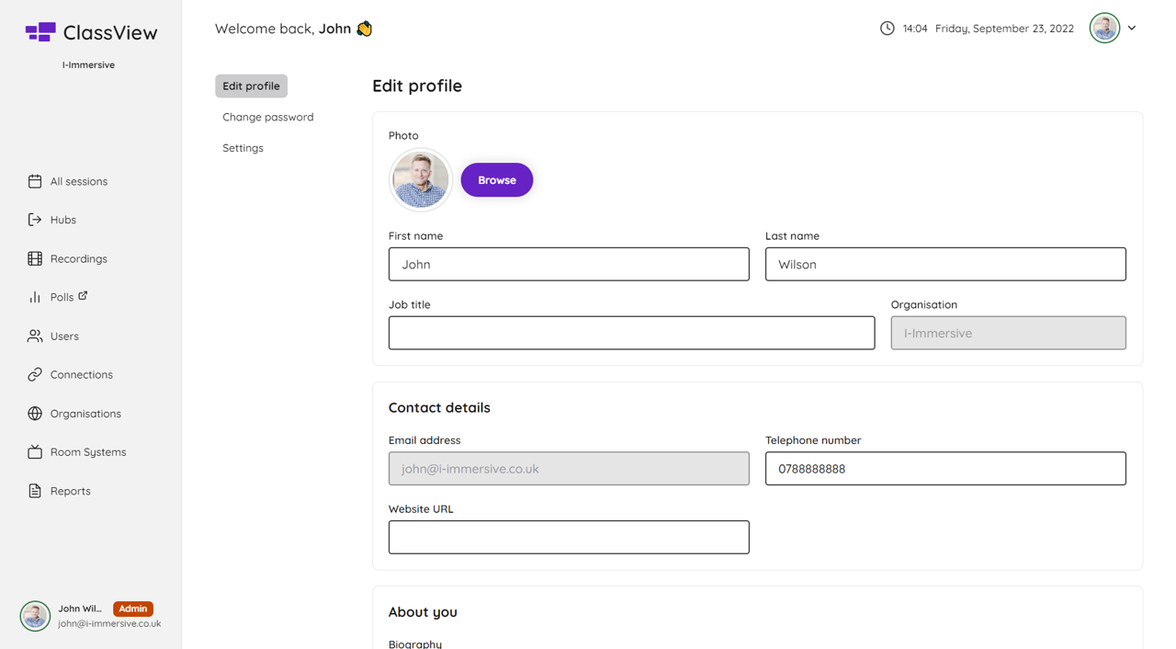Switch to the Settings tab
Screen dimensions: 1176x649
tap(243, 148)
